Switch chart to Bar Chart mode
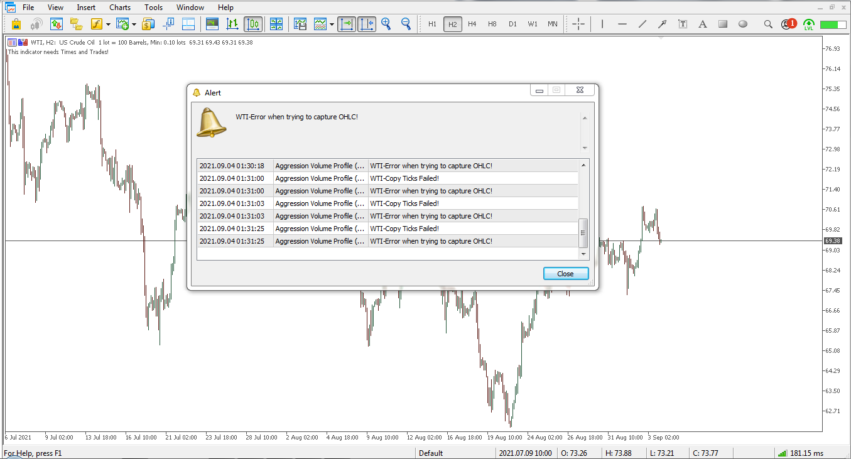 (232, 24)
